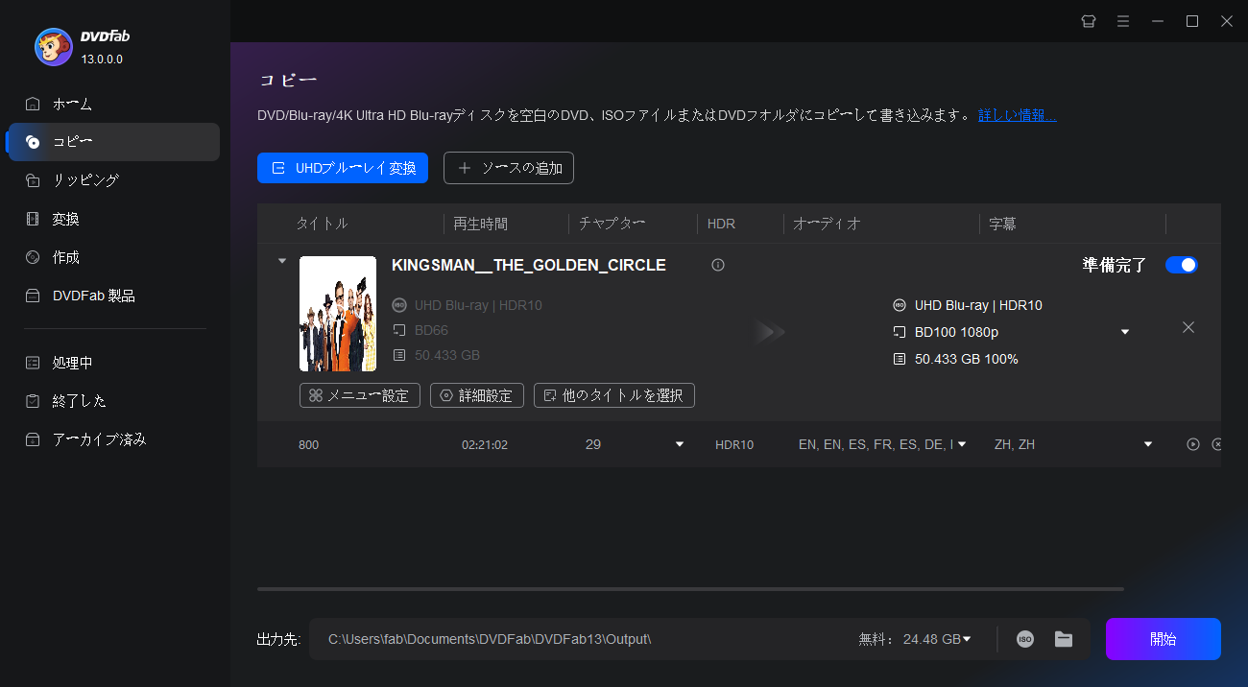Click the HDR10 value in row 800

734,444
